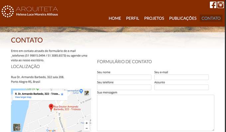Click View larger map link
Viewport: 226px width, 132px height.
[x=23, y=97]
